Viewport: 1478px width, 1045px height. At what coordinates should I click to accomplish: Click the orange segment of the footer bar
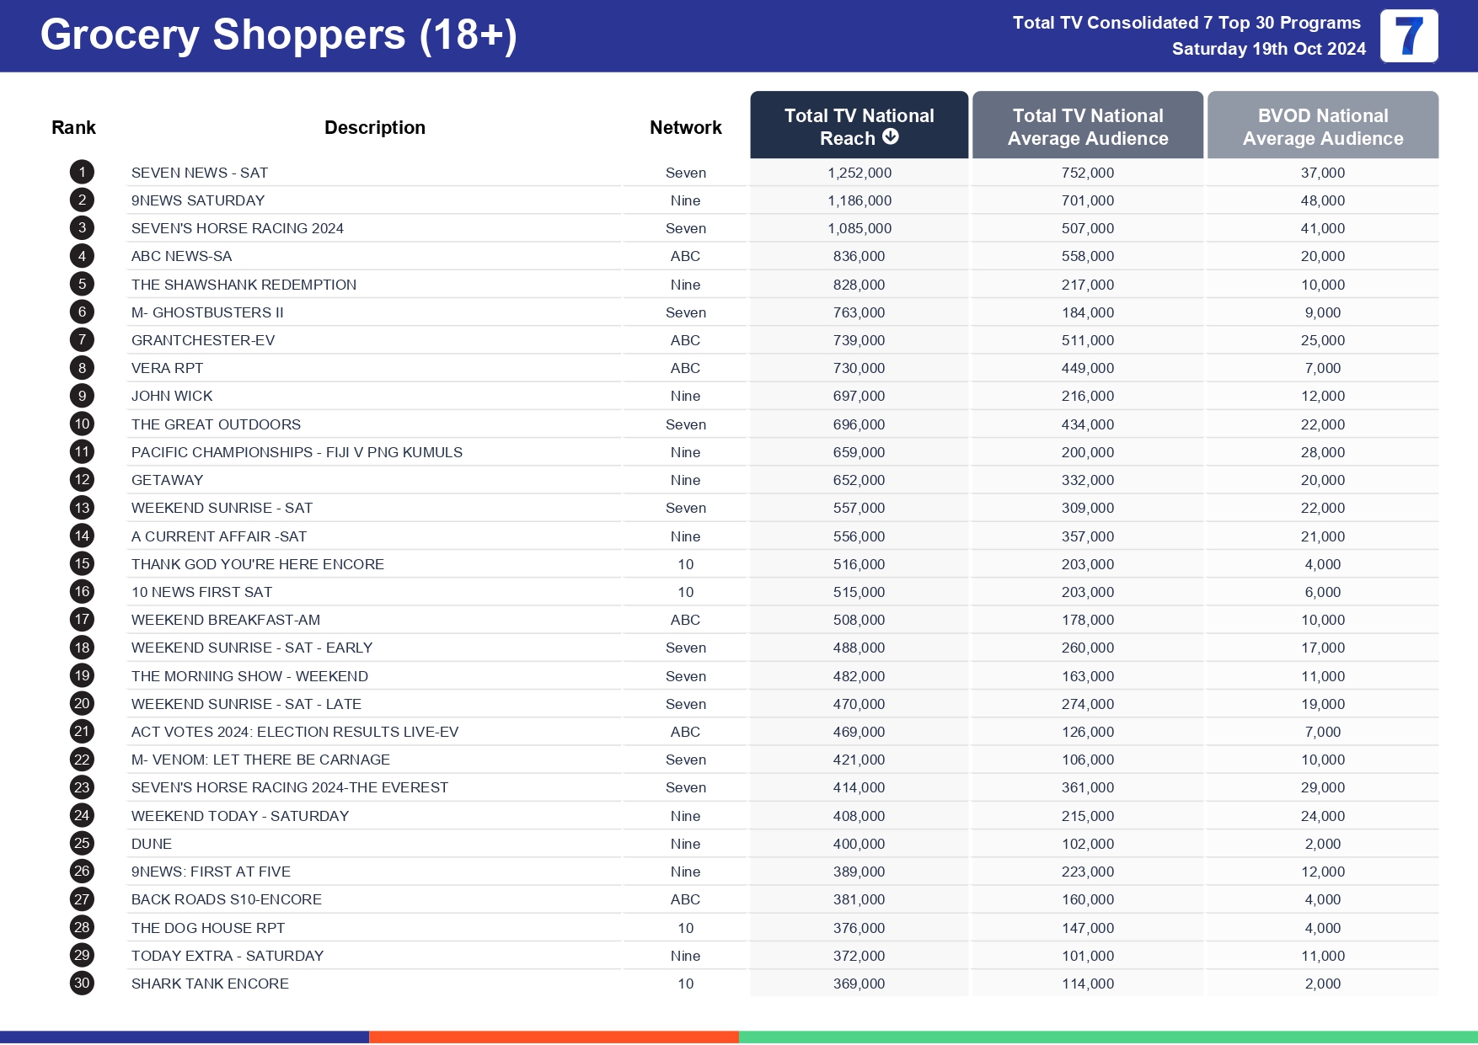tap(554, 1037)
